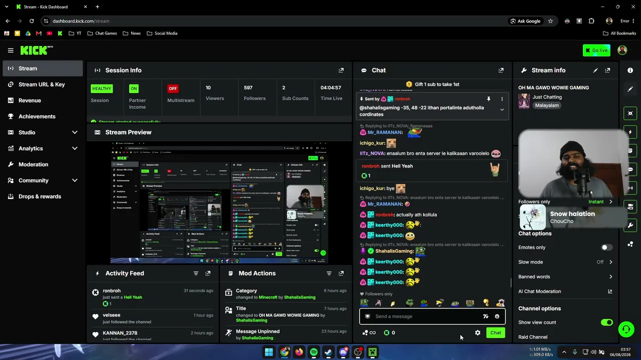Unpin the pinned chat message

pyautogui.click(x=489, y=99)
